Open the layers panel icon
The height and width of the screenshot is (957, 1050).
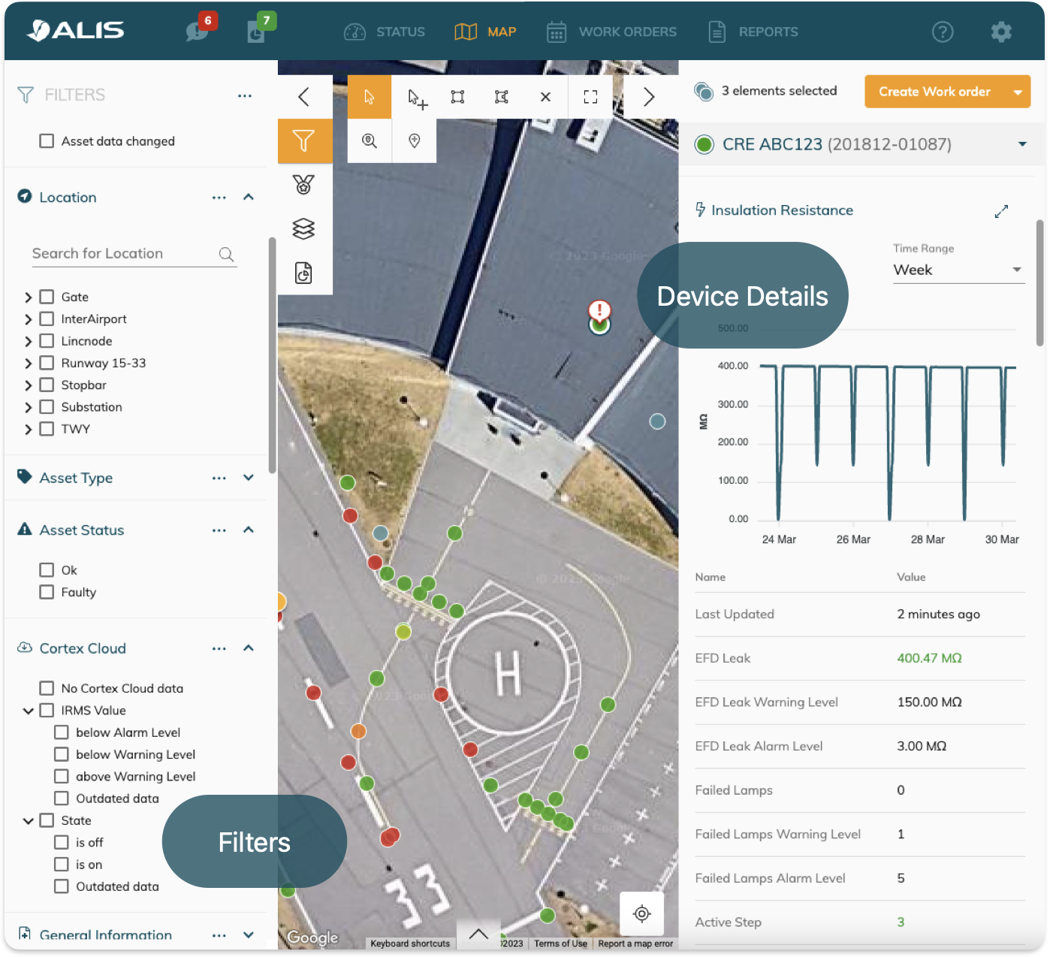[303, 229]
